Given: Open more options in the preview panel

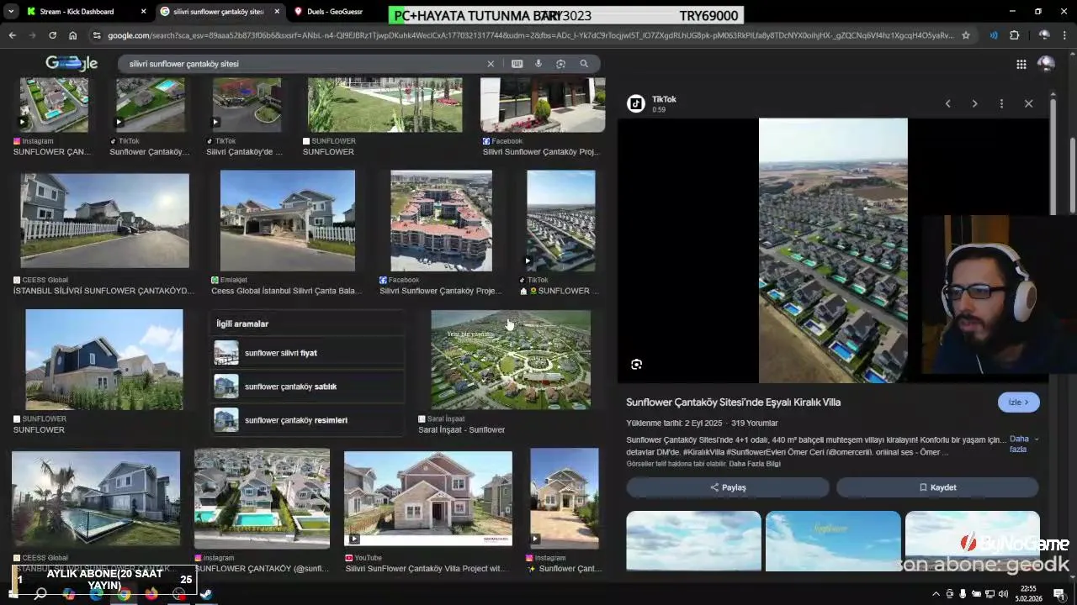Looking at the screenshot, I should pyautogui.click(x=1001, y=103).
